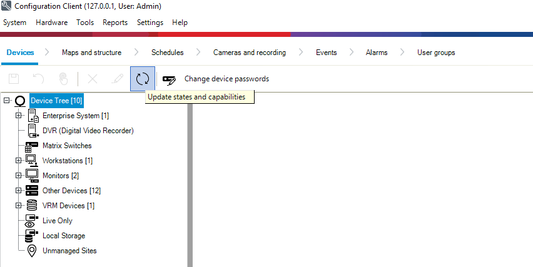This screenshot has width=533, height=267.
Task: Collapse the Device Tree root node
Action: [x=6, y=101]
